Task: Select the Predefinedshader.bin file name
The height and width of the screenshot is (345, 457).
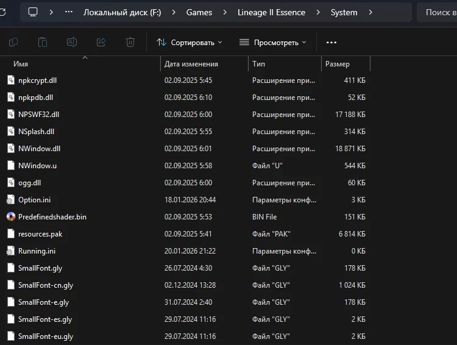Action: pyautogui.click(x=52, y=216)
